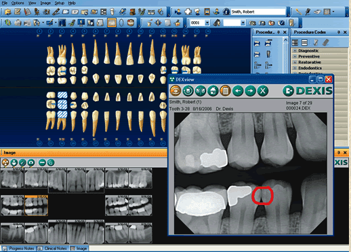Open the File menu
Viewport: 351px width, 252px height.
tap(5, 3)
